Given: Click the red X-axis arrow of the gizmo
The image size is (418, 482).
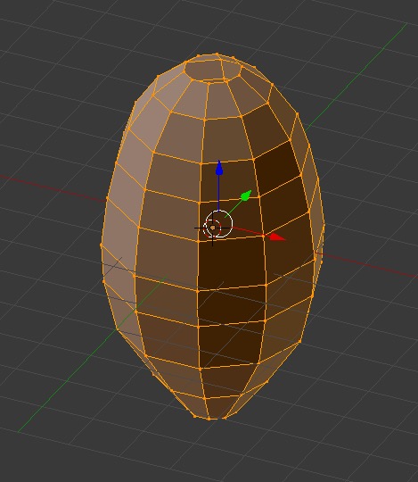Looking at the screenshot, I should 277,237.
